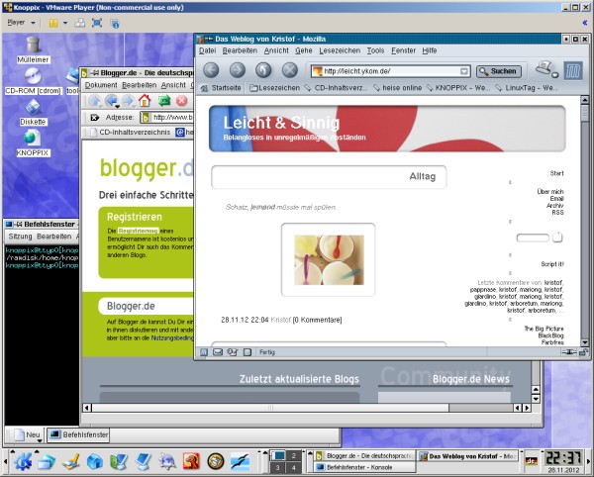
Task: Click Mozilla vertical scrollbar down arrow
Action: [584, 342]
